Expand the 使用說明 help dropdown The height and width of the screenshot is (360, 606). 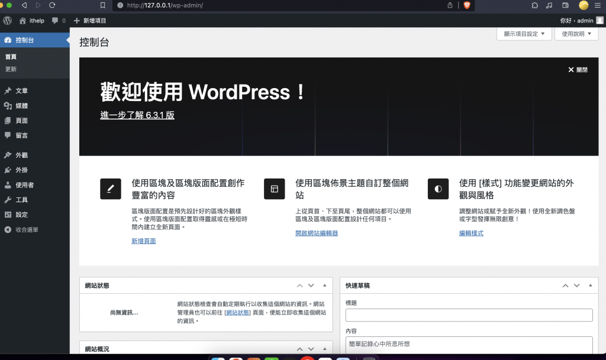tap(576, 34)
